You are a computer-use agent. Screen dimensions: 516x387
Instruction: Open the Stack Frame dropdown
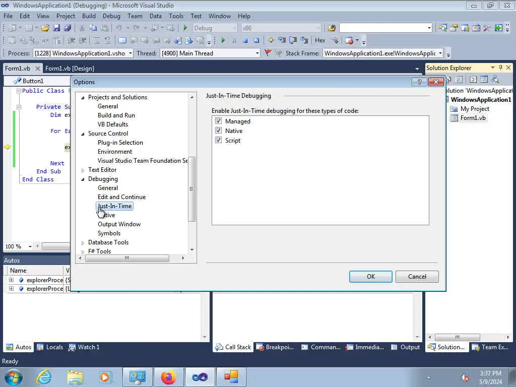click(440, 53)
